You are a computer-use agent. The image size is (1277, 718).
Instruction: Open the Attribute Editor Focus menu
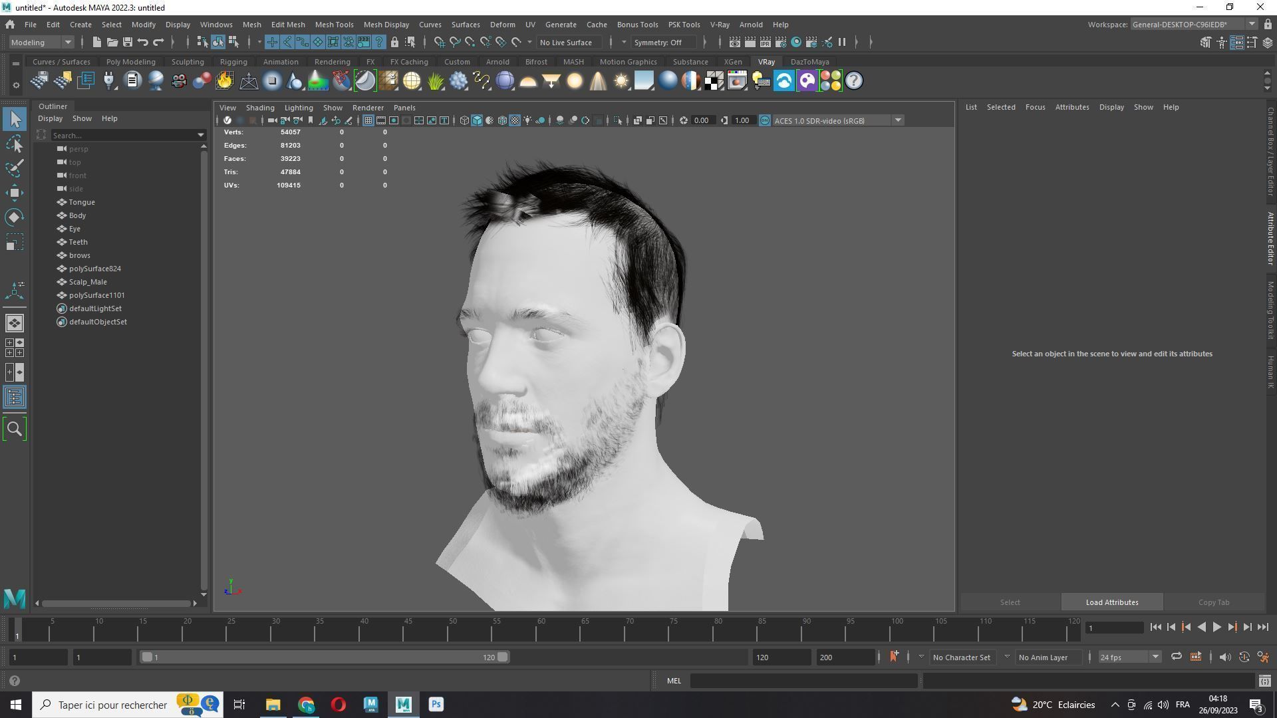click(1035, 107)
